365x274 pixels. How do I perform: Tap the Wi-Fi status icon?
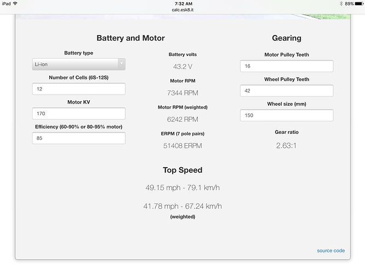tap(15, 3)
